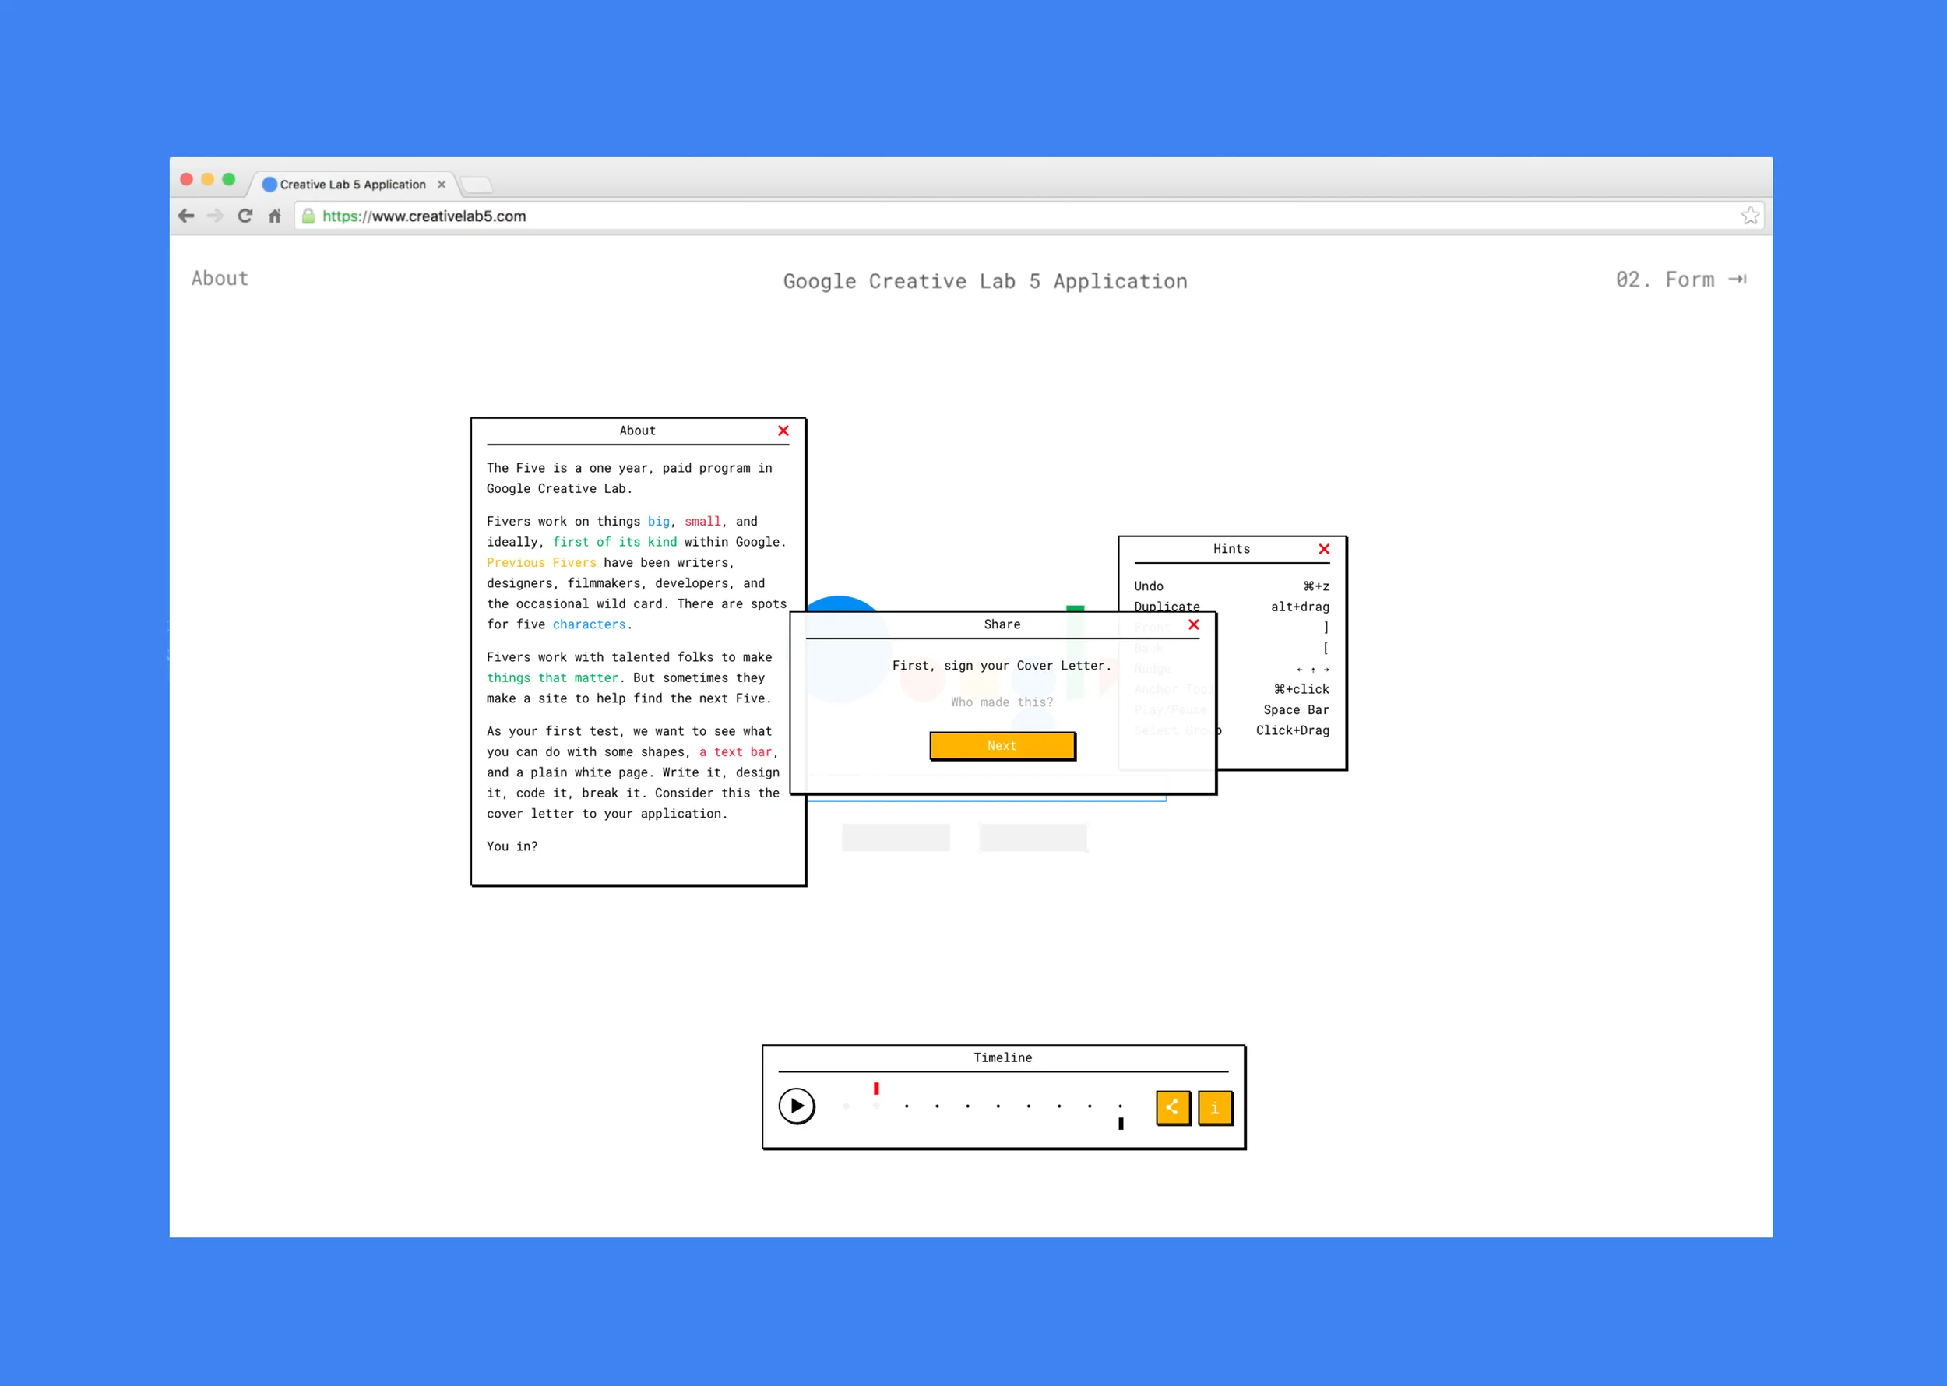Go to 02. Form step

point(1679,279)
